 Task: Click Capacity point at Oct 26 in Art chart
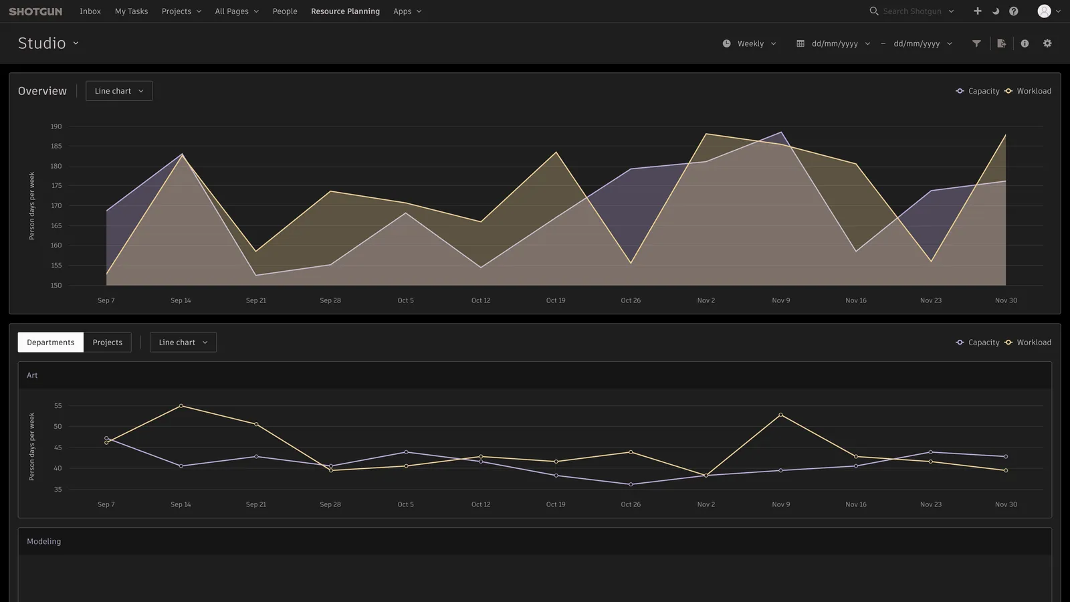pyautogui.click(x=631, y=484)
